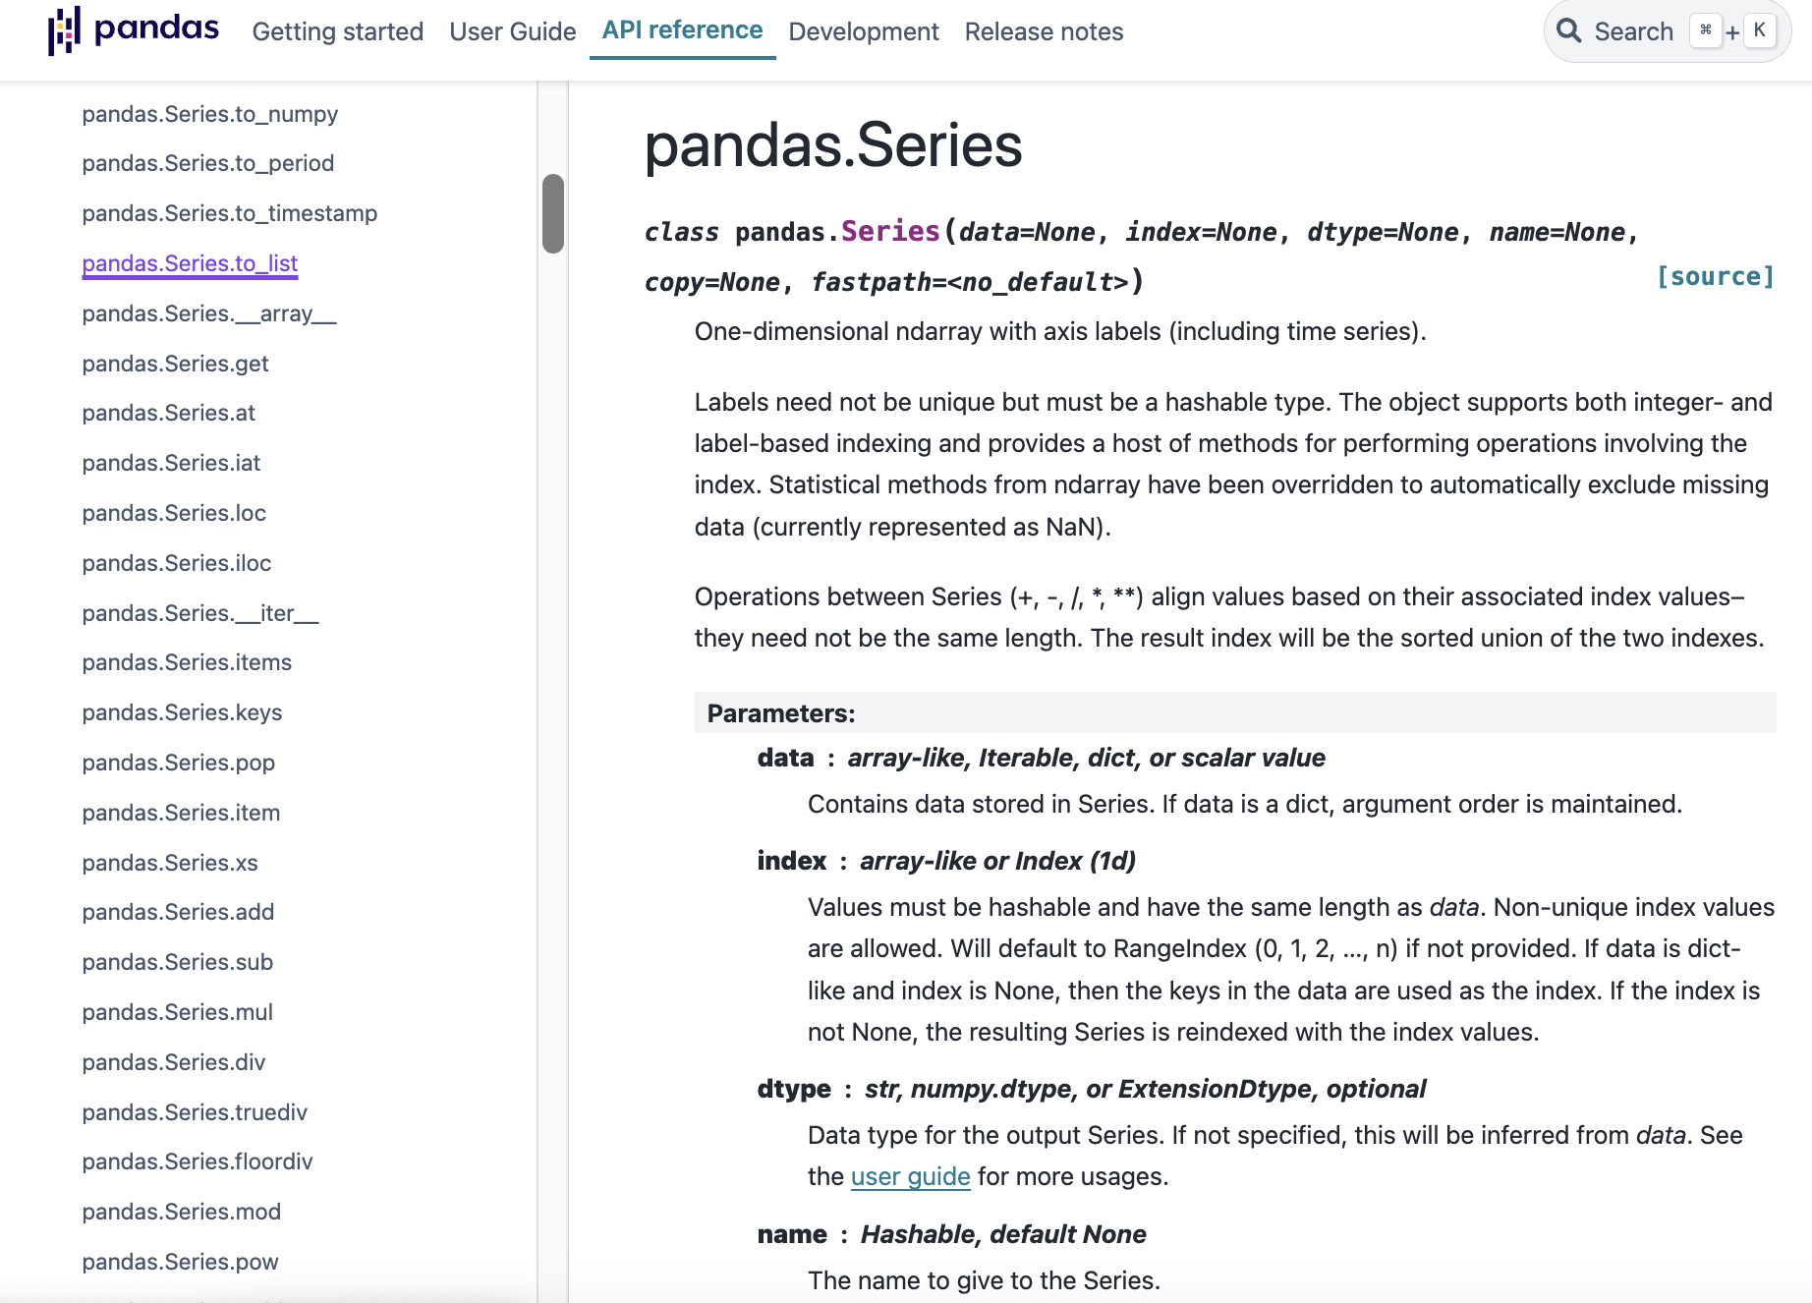Navigate to pandas.Series.iloc
Screen dimensions: 1812x1303
point(176,563)
